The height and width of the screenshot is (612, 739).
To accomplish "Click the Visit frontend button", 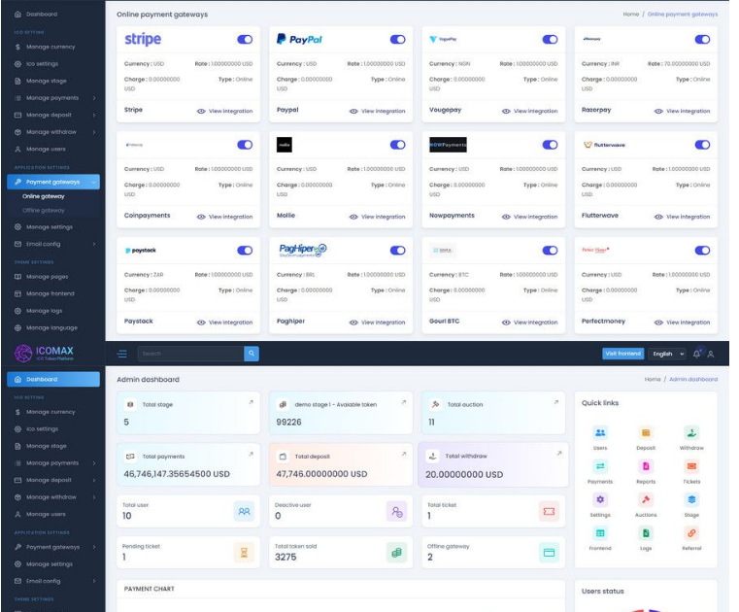I will click(623, 355).
